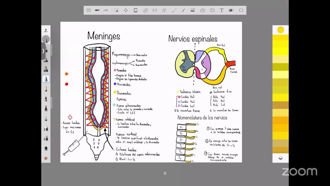The image size is (330, 186).
Task: Start the Time-lapse recording tool
Action: tap(212, 10)
